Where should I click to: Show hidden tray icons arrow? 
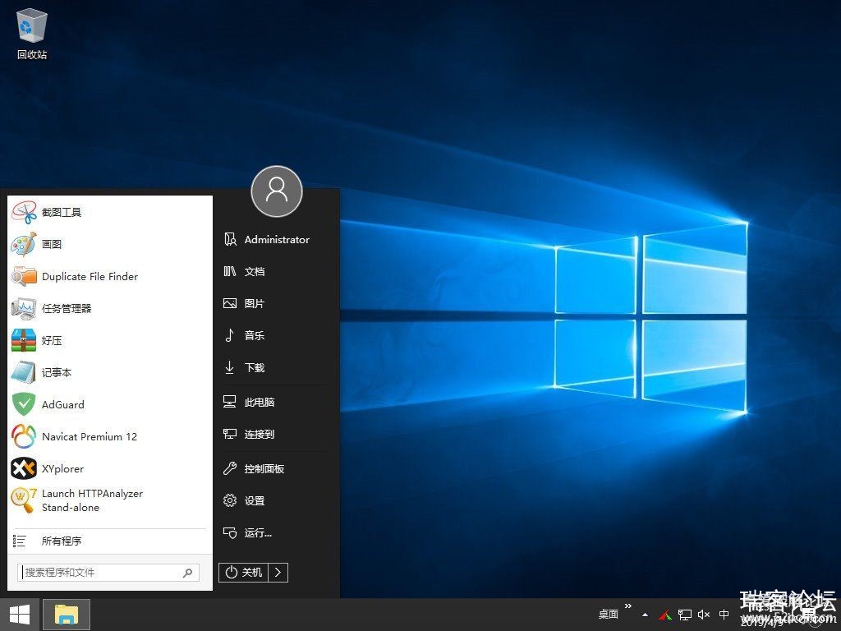pyautogui.click(x=646, y=615)
